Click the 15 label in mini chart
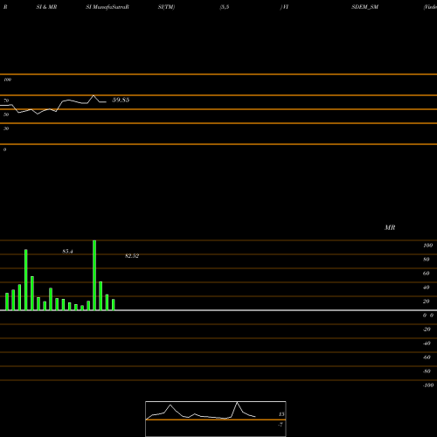Viewport: 437px width, 437px height. [281, 414]
